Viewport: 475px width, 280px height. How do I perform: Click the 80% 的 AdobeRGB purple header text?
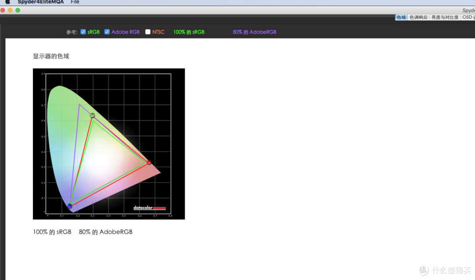(x=255, y=32)
